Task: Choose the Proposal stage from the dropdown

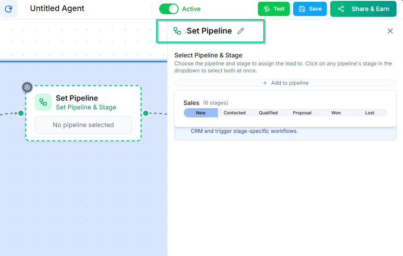Action: coord(302,113)
